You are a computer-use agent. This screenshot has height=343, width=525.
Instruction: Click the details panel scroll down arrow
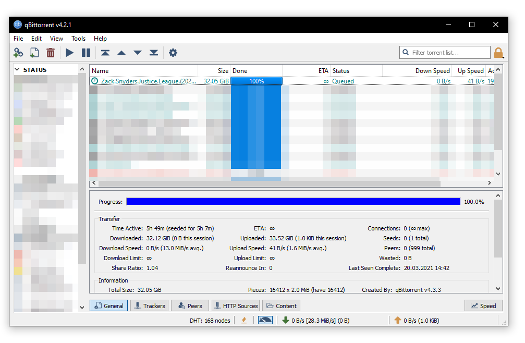click(x=498, y=289)
